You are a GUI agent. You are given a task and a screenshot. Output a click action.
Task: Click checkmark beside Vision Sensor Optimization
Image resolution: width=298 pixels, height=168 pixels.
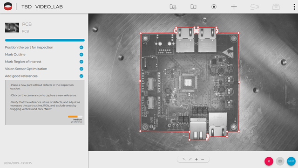tap(81, 69)
